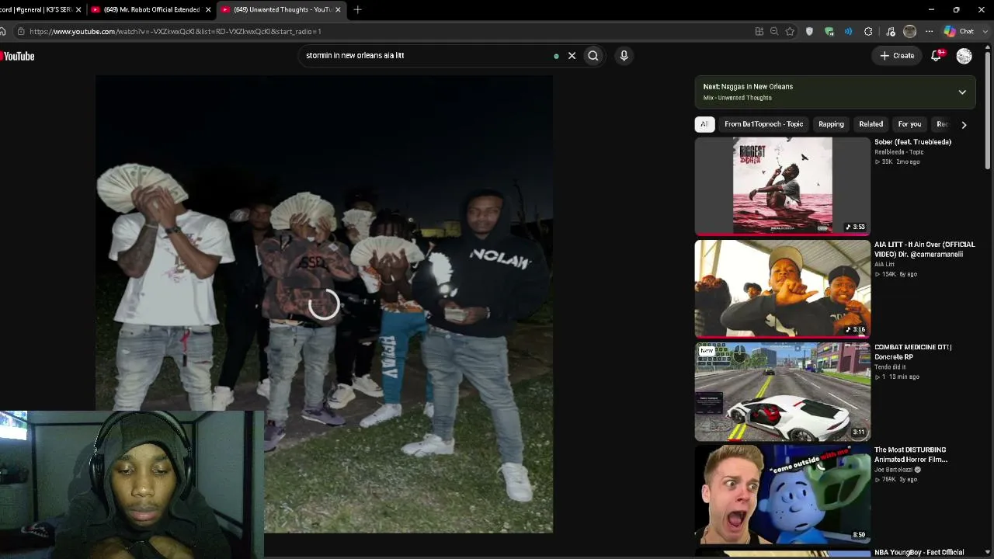Expand the Next: Nxggas in New Orleans queue
The width and height of the screenshot is (994, 559).
(962, 92)
